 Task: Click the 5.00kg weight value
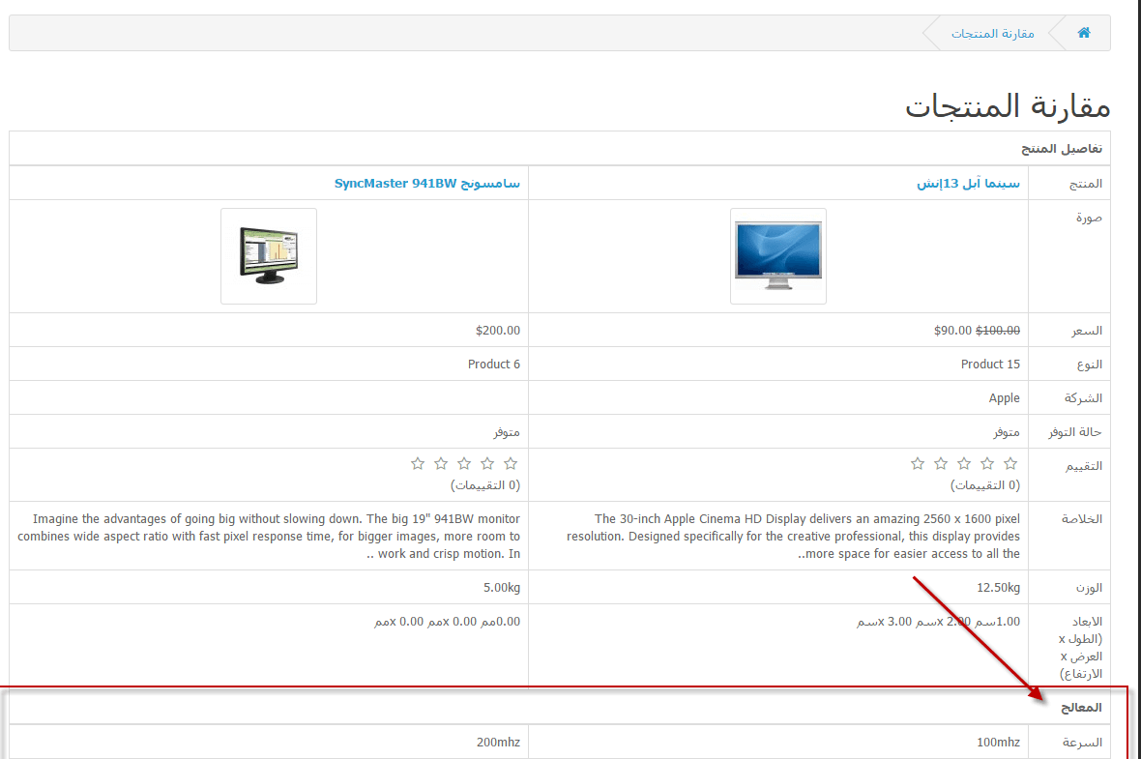502,587
